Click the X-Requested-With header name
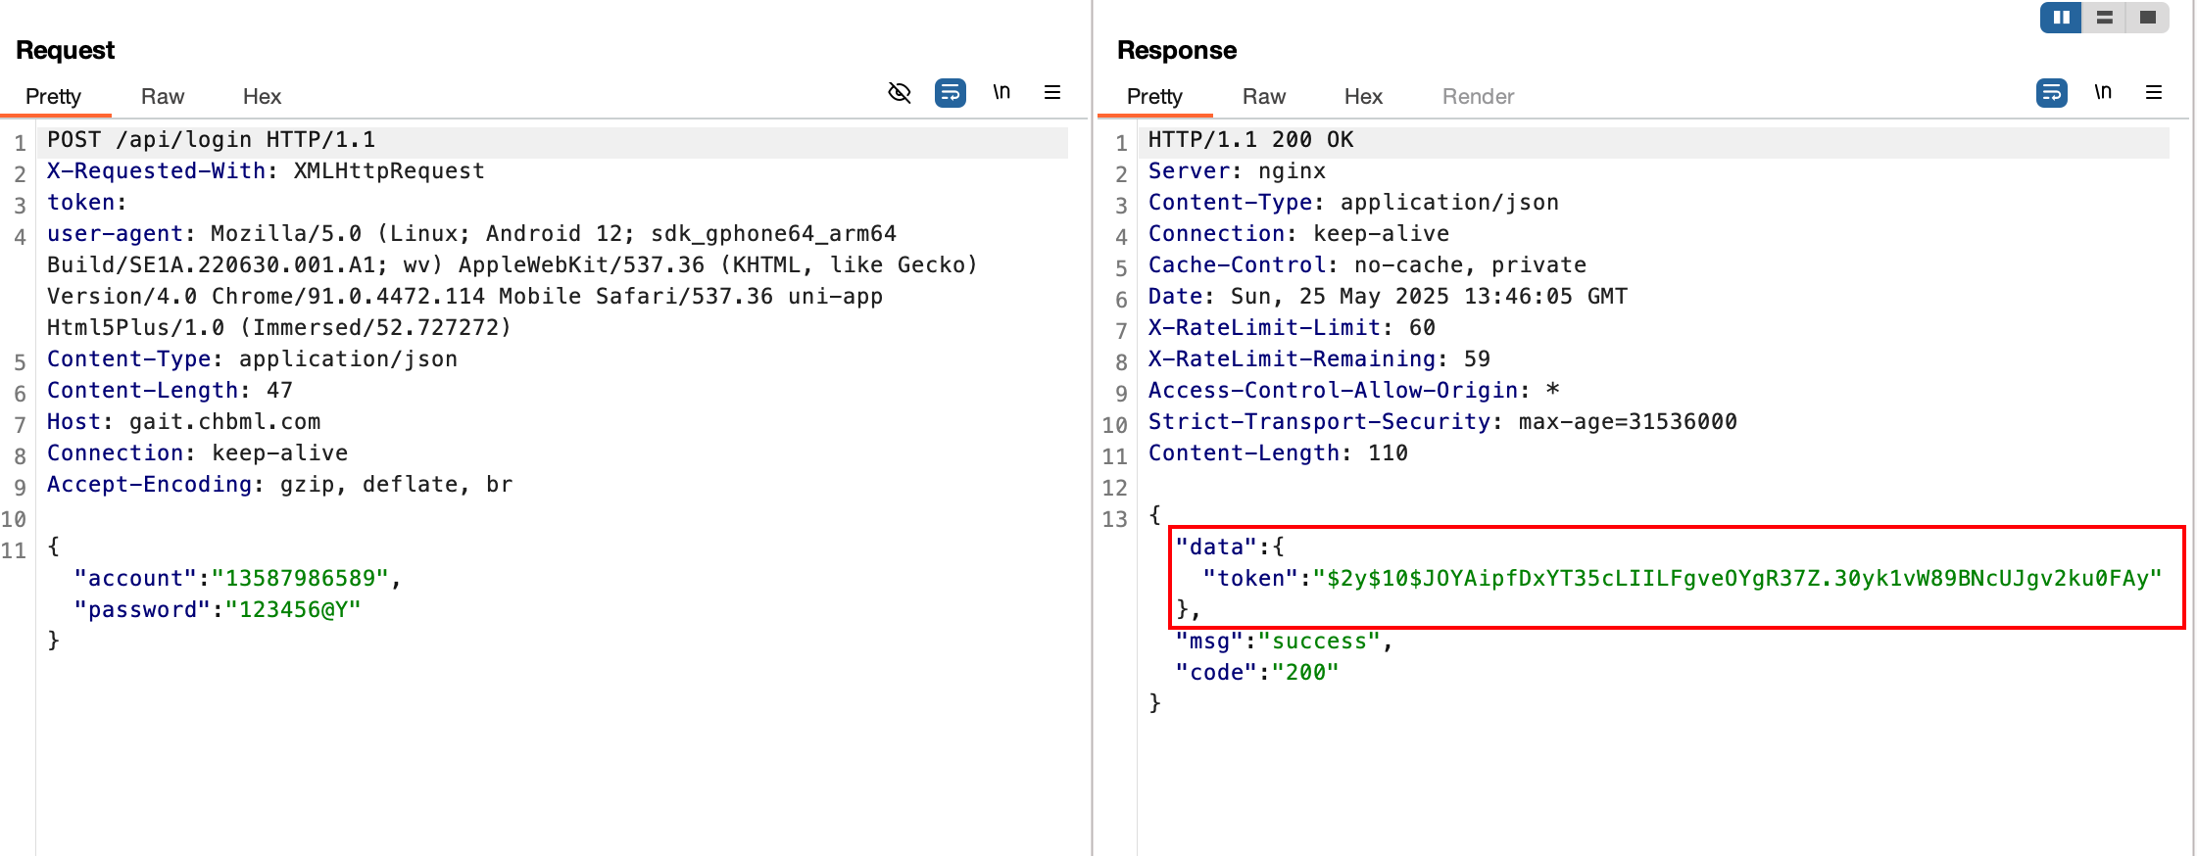Viewport: 2197px width, 856px height. pyautogui.click(x=157, y=171)
